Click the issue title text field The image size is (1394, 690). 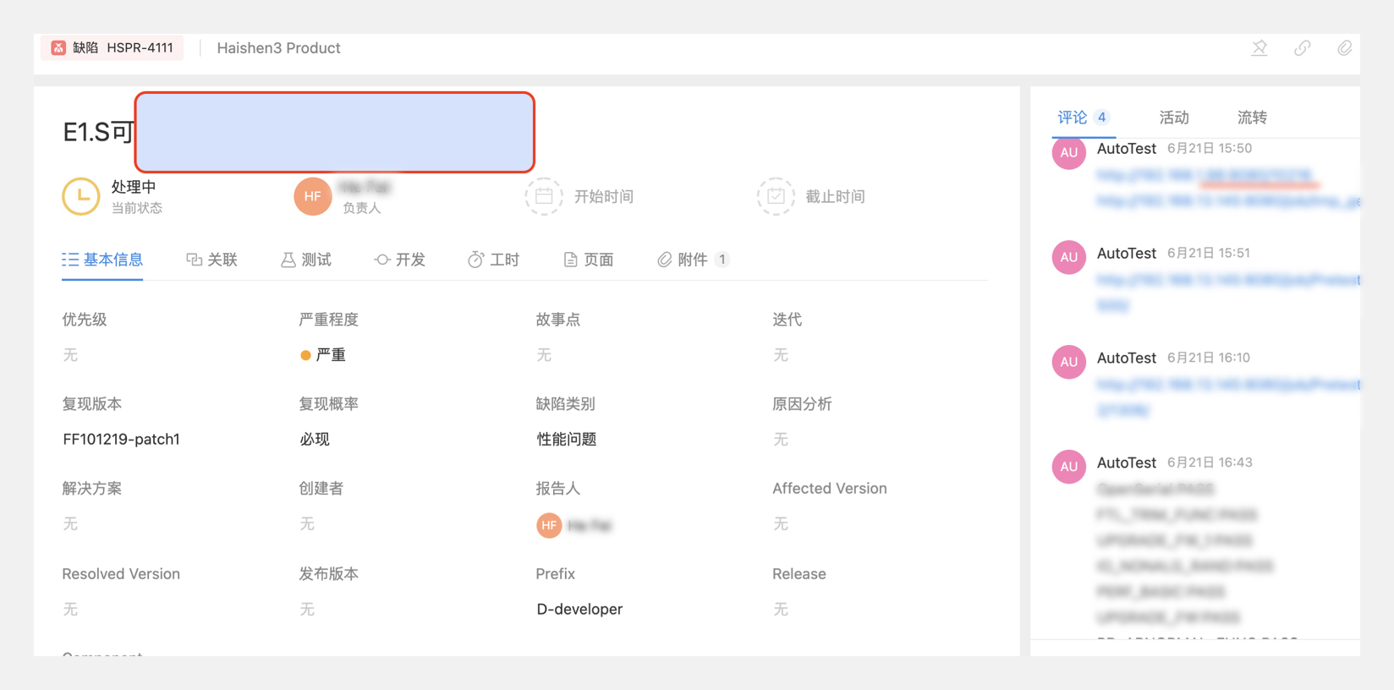pyautogui.click(x=334, y=132)
